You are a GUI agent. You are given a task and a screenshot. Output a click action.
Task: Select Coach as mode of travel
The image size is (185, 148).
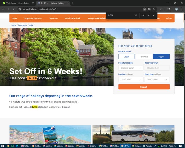126,57
